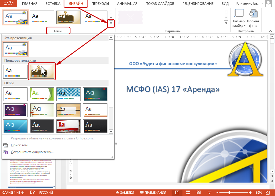The height and width of the screenshot is (196, 275).
Task: Go to previous slide double-arrow button
Action: (272, 176)
